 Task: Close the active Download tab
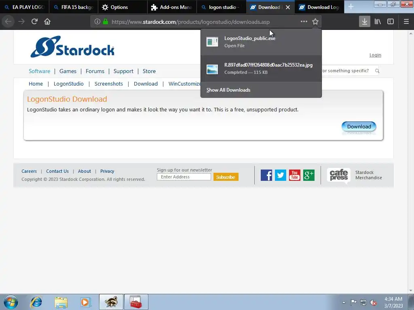288,7
